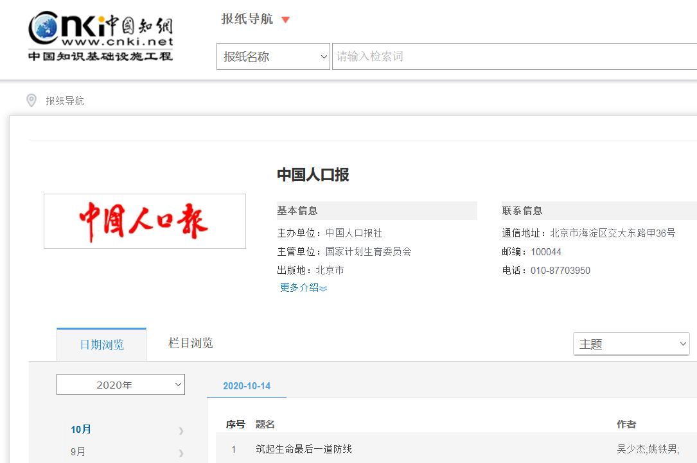Focus the 请输入检索词 search input
This screenshot has height=463, width=697.
pos(515,56)
